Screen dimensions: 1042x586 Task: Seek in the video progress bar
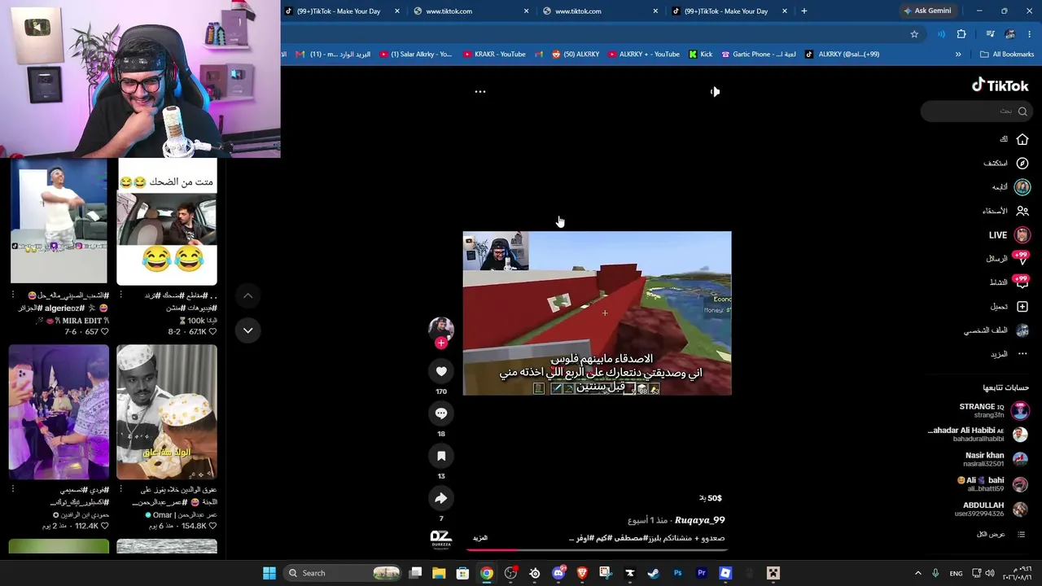click(x=598, y=550)
